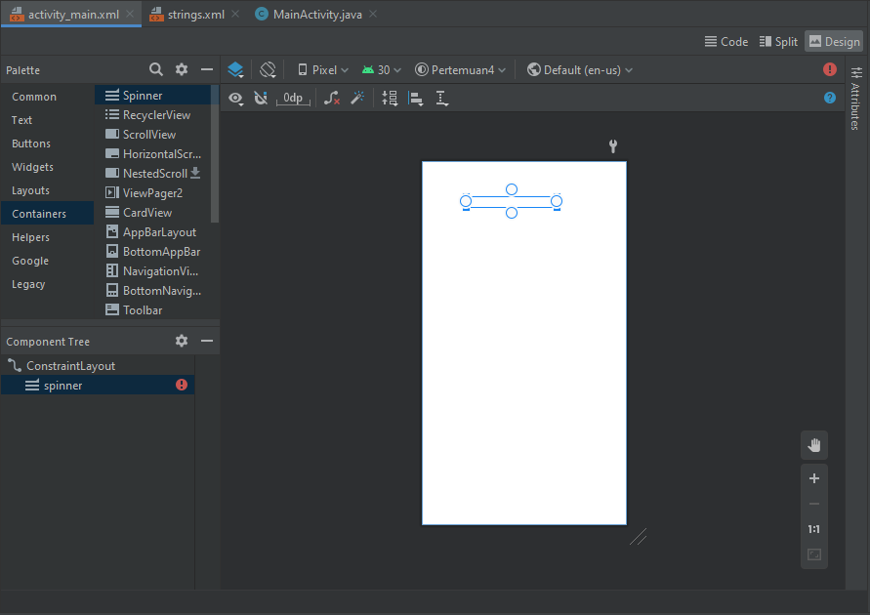The image size is (870, 615).
Task: Switch editor to Code view
Action: click(725, 42)
